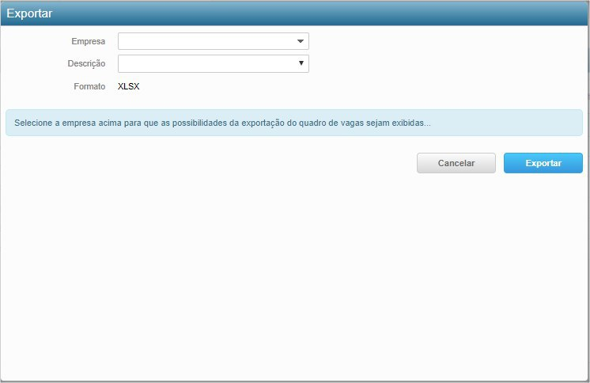Open the Empresa dropdown arrow

click(x=301, y=41)
